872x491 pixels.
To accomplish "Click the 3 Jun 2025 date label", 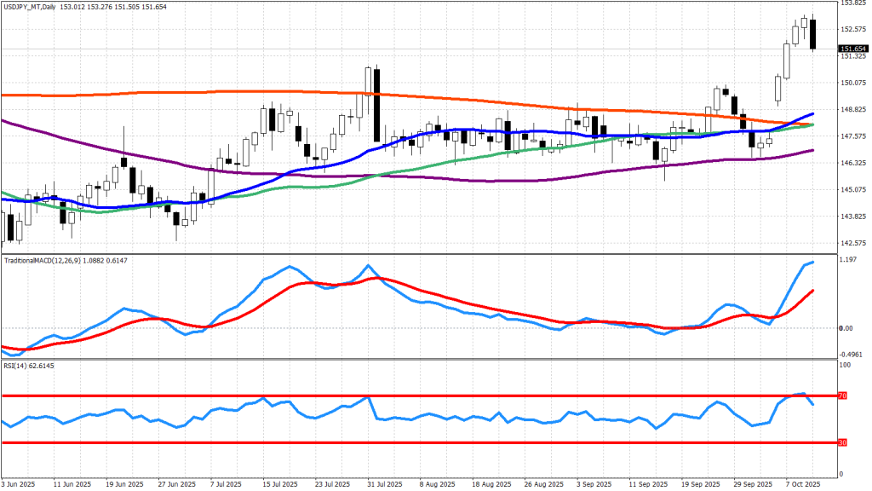I will coord(18,483).
